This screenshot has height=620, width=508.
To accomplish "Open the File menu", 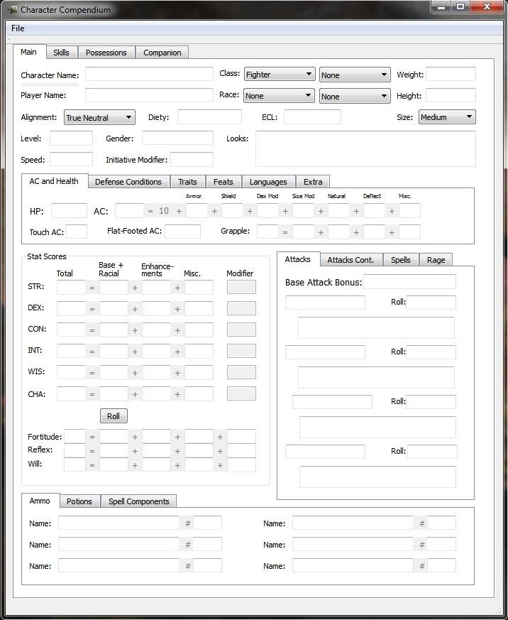I will 18,28.
